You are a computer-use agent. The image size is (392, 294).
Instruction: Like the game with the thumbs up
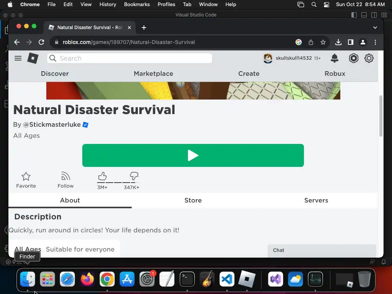(102, 176)
